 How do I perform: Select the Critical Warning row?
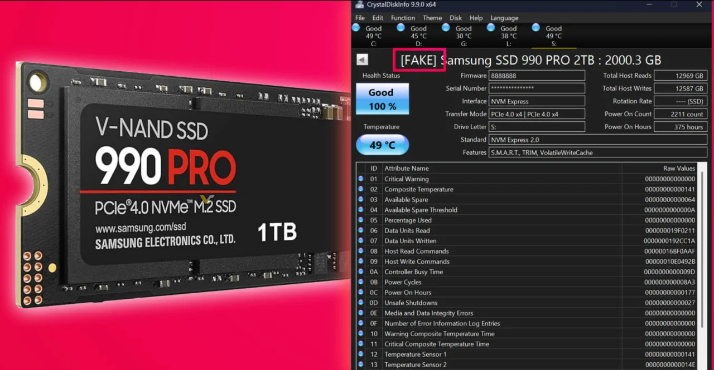tap(527, 179)
